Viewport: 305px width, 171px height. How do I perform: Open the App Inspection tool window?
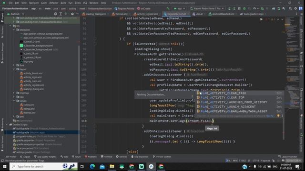(140, 157)
